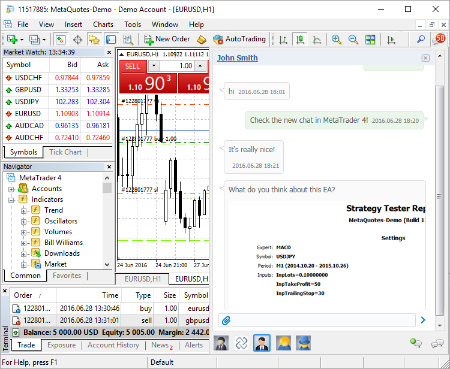Toggle AutoTrading on the toolbar

pyautogui.click(x=239, y=39)
